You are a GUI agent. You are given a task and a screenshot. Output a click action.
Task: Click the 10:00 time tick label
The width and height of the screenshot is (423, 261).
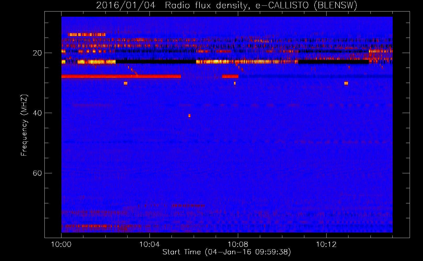point(61,245)
